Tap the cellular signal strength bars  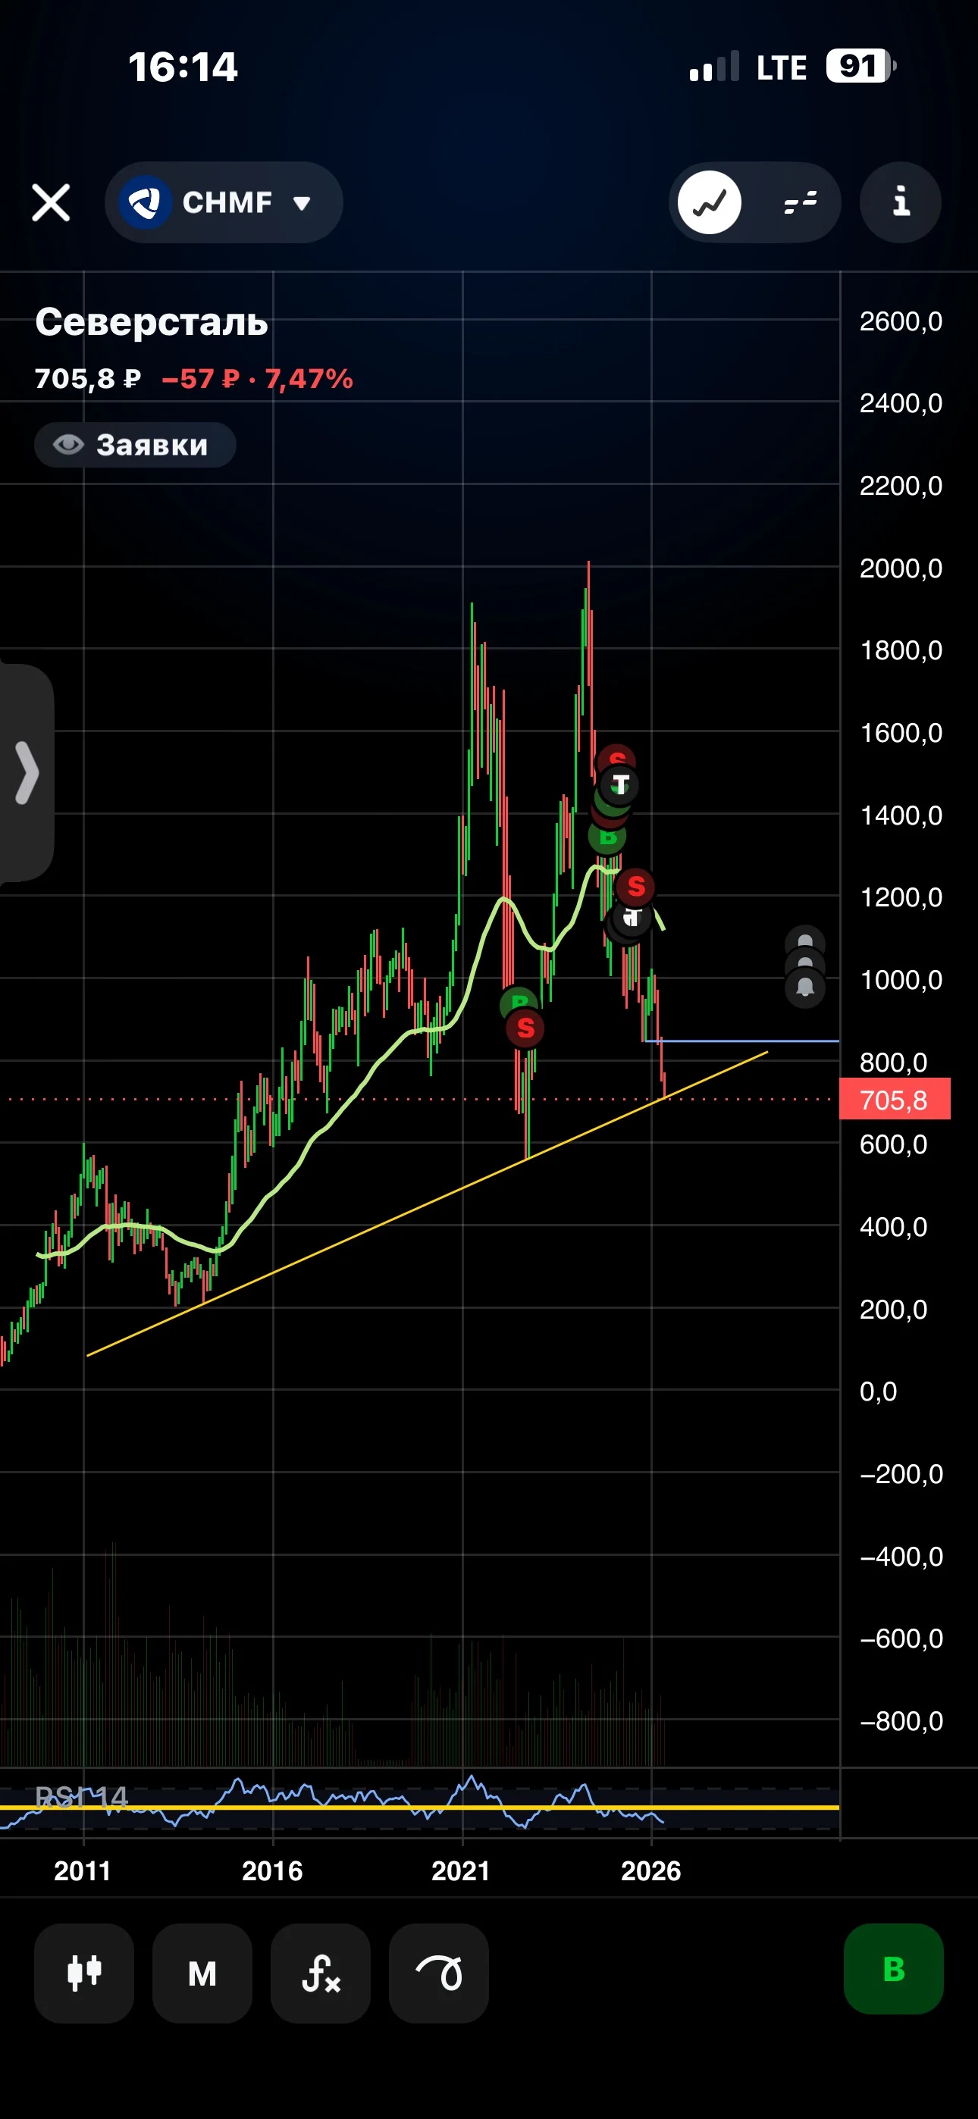(x=713, y=66)
